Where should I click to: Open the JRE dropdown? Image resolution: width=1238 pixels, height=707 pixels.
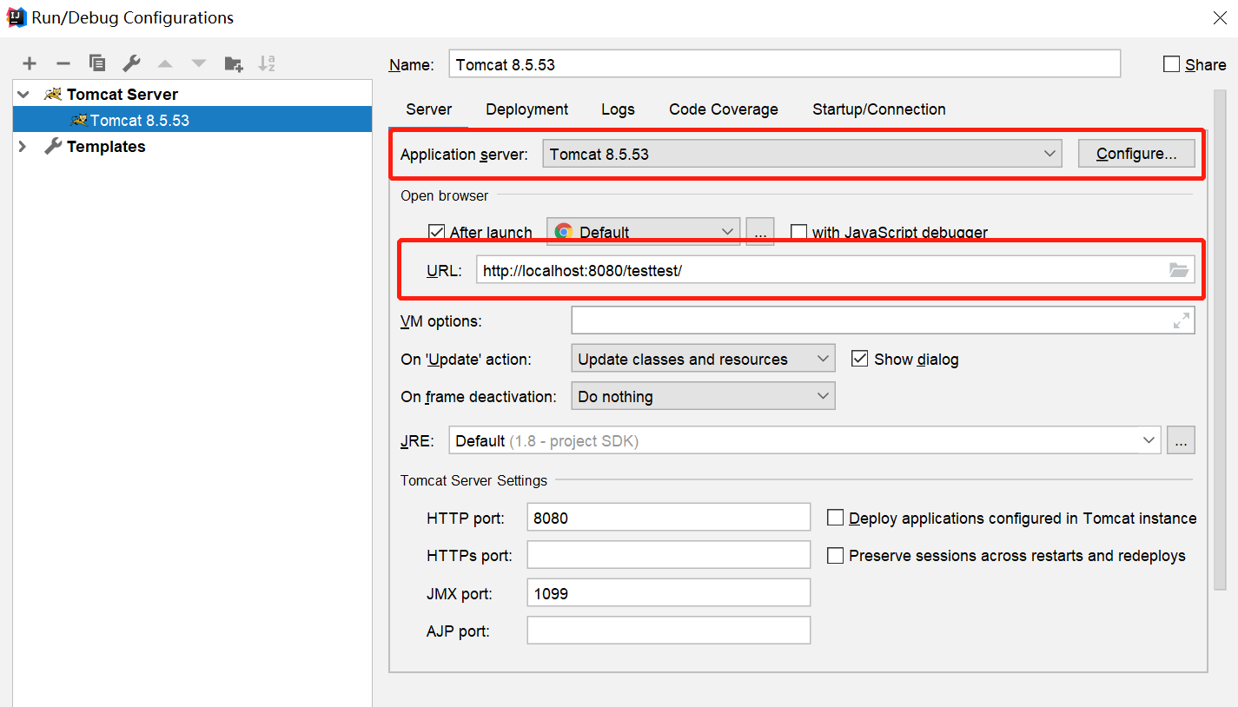coord(804,440)
